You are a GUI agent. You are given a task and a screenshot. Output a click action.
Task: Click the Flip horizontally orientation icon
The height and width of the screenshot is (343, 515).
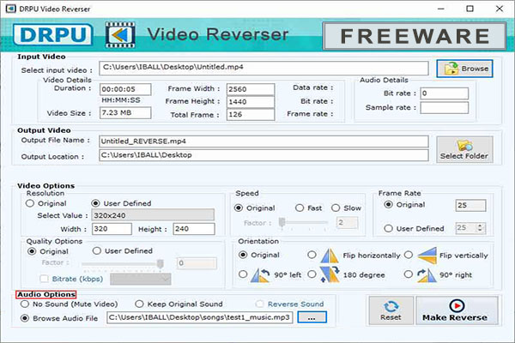point(330,256)
